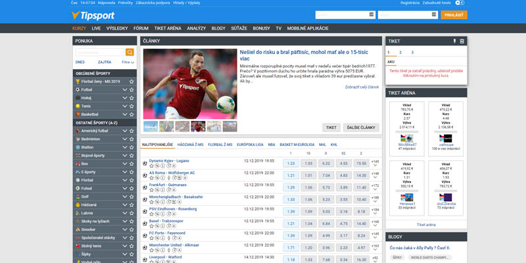
Task: Click the Registrácia link
Action: pos(410,3)
